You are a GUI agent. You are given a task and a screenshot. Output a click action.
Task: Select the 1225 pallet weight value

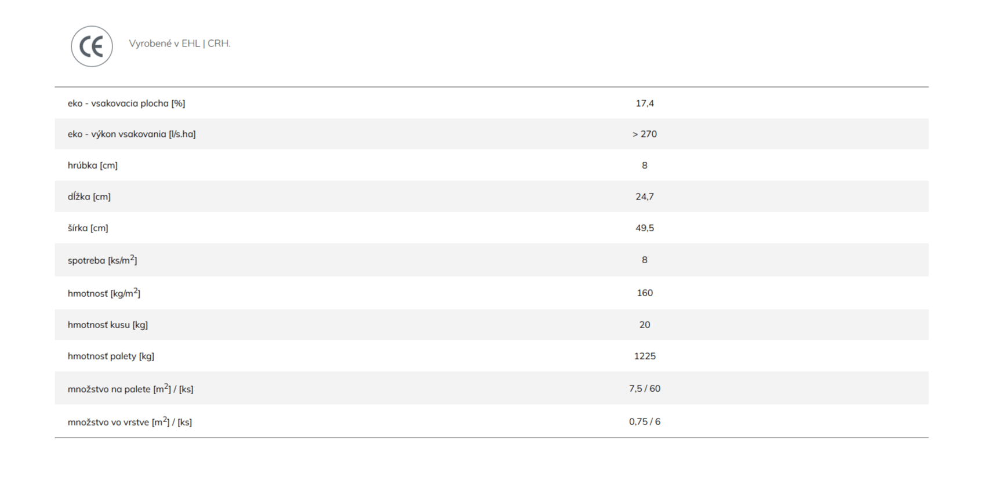pyautogui.click(x=645, y=356)
